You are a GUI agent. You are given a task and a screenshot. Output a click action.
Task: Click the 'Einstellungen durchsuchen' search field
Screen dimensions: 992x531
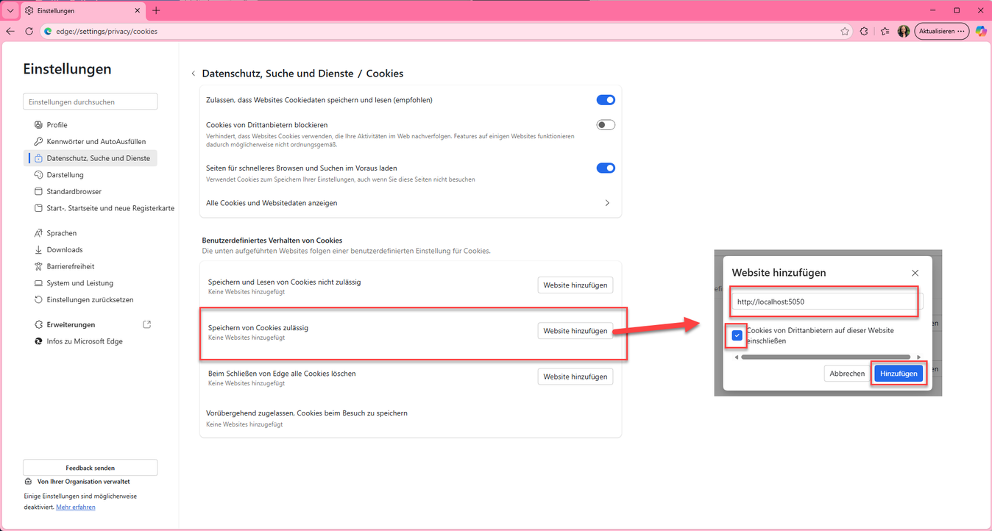pos(90,101)
